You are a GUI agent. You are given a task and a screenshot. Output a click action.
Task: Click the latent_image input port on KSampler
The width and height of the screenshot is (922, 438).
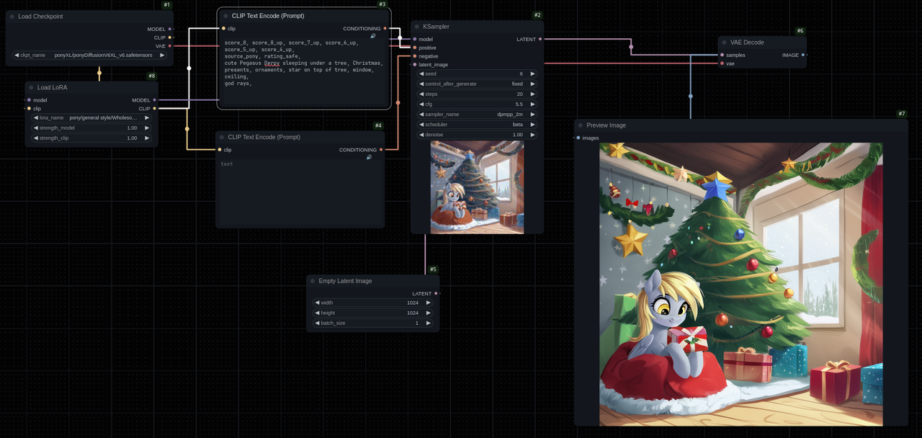coord(415,65)
